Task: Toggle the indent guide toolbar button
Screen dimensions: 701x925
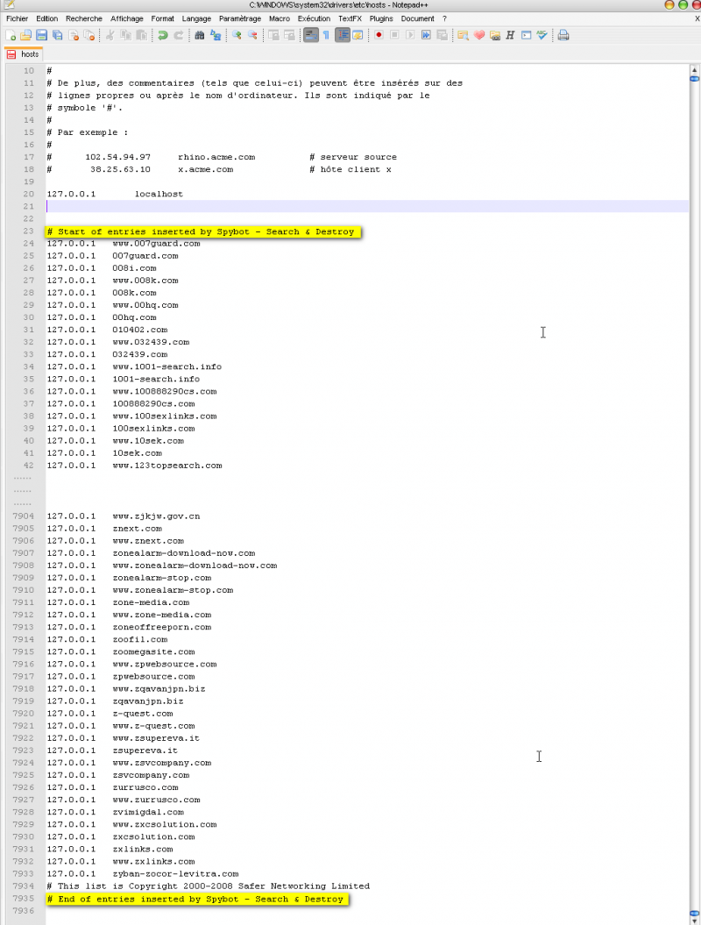Action: click(x=343, y=35)
